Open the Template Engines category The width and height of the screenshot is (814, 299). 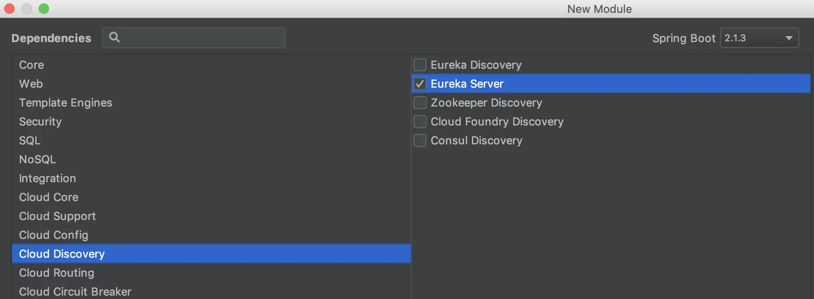[65, 103]
